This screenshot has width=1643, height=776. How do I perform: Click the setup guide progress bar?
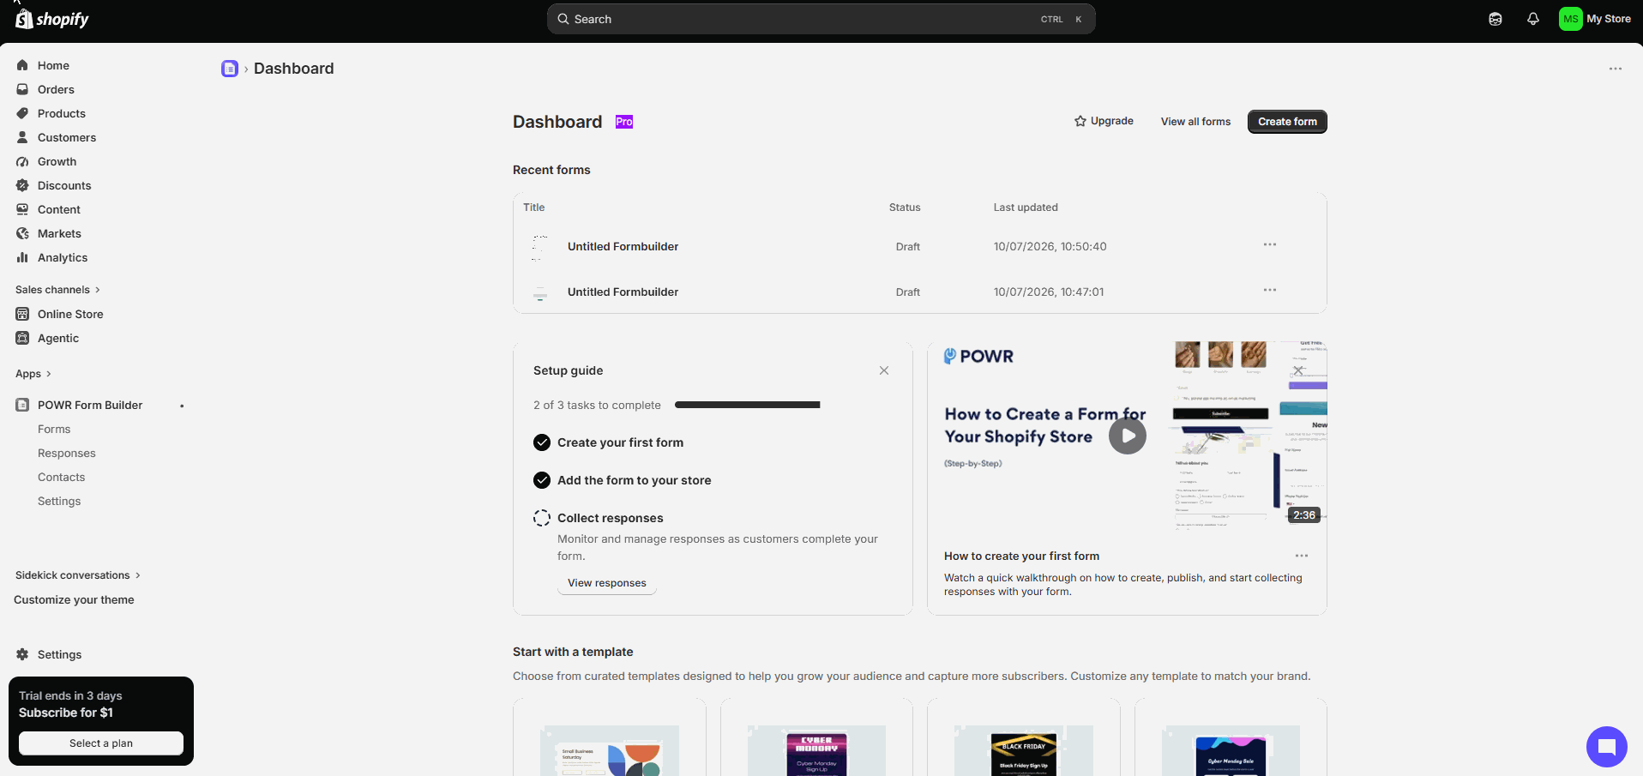[748, 405]
